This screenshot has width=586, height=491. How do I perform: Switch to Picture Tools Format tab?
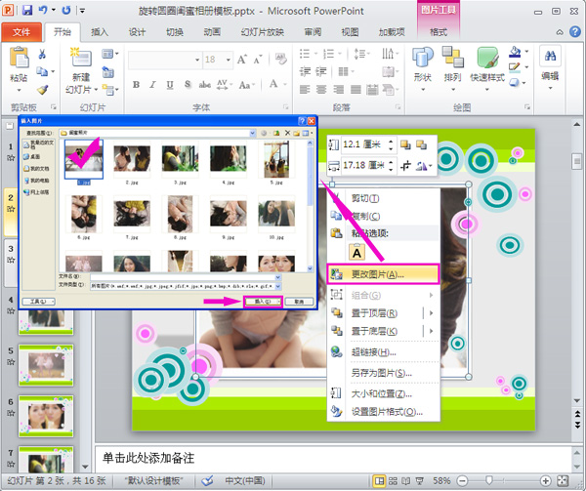(x=439, y=32)
